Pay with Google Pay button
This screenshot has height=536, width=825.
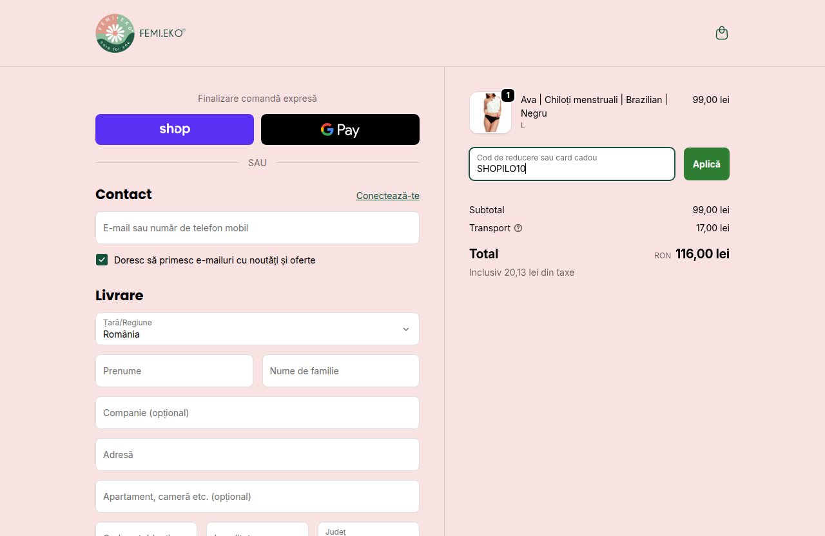(x=340, y=129)
